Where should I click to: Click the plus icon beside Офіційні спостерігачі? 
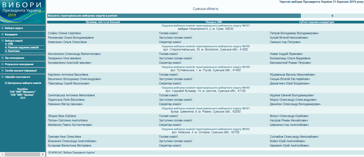pyautogui.click(x=2, y=77)
